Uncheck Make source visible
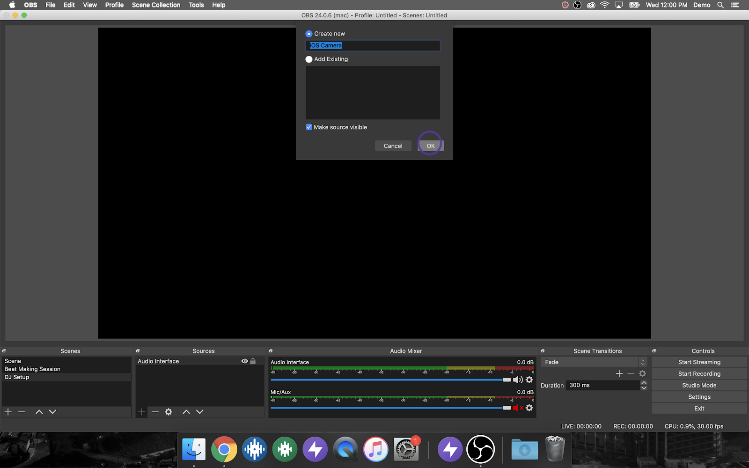749x468 pixels. pos(309,127)
